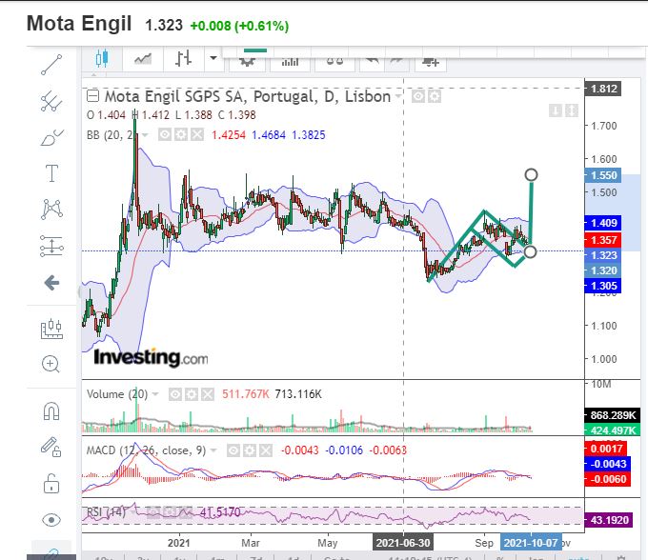Screen dimensions: 648x560
Task: Click the +0.008 (+0.61%) change text
Action: pos(239,26)
